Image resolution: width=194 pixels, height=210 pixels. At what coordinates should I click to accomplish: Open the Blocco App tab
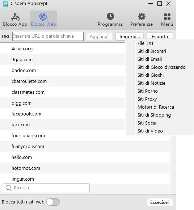pyautogui.click(x=15, y=20)
